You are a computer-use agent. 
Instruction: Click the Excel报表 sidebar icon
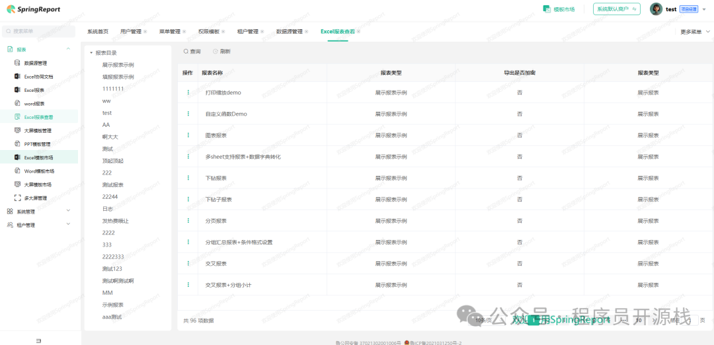pos(17,90)
